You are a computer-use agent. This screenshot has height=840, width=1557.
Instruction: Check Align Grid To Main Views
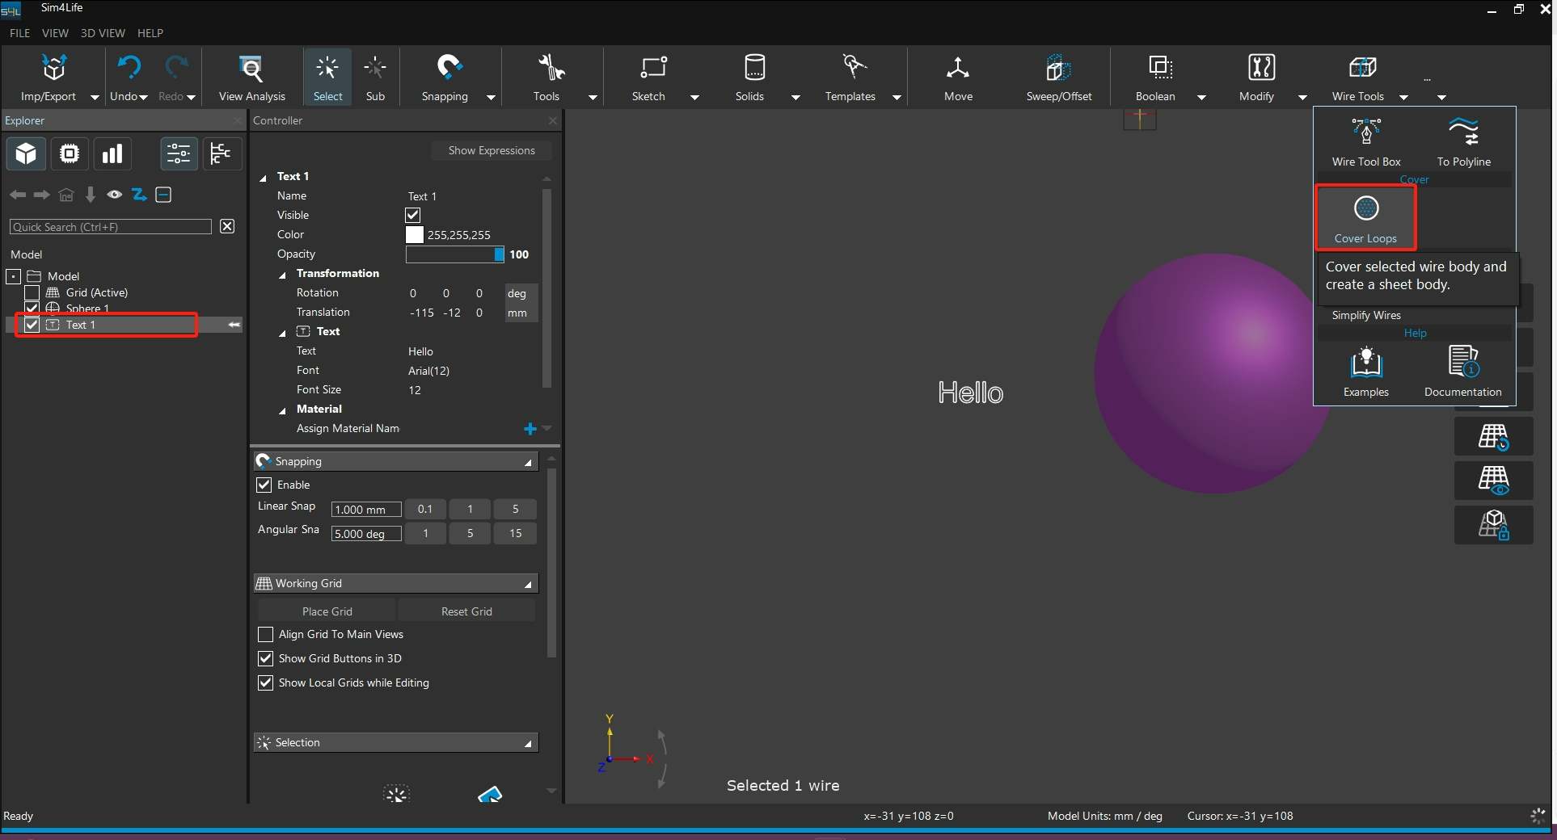tap(265, 635)
